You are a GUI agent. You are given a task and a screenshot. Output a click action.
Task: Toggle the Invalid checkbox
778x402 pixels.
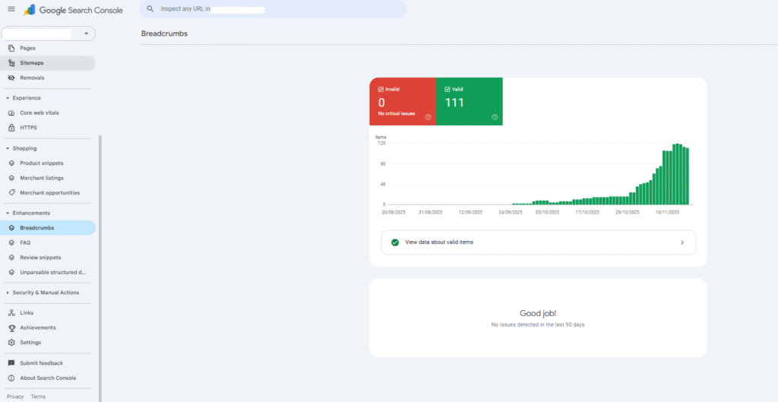click(x=381, y=89)
